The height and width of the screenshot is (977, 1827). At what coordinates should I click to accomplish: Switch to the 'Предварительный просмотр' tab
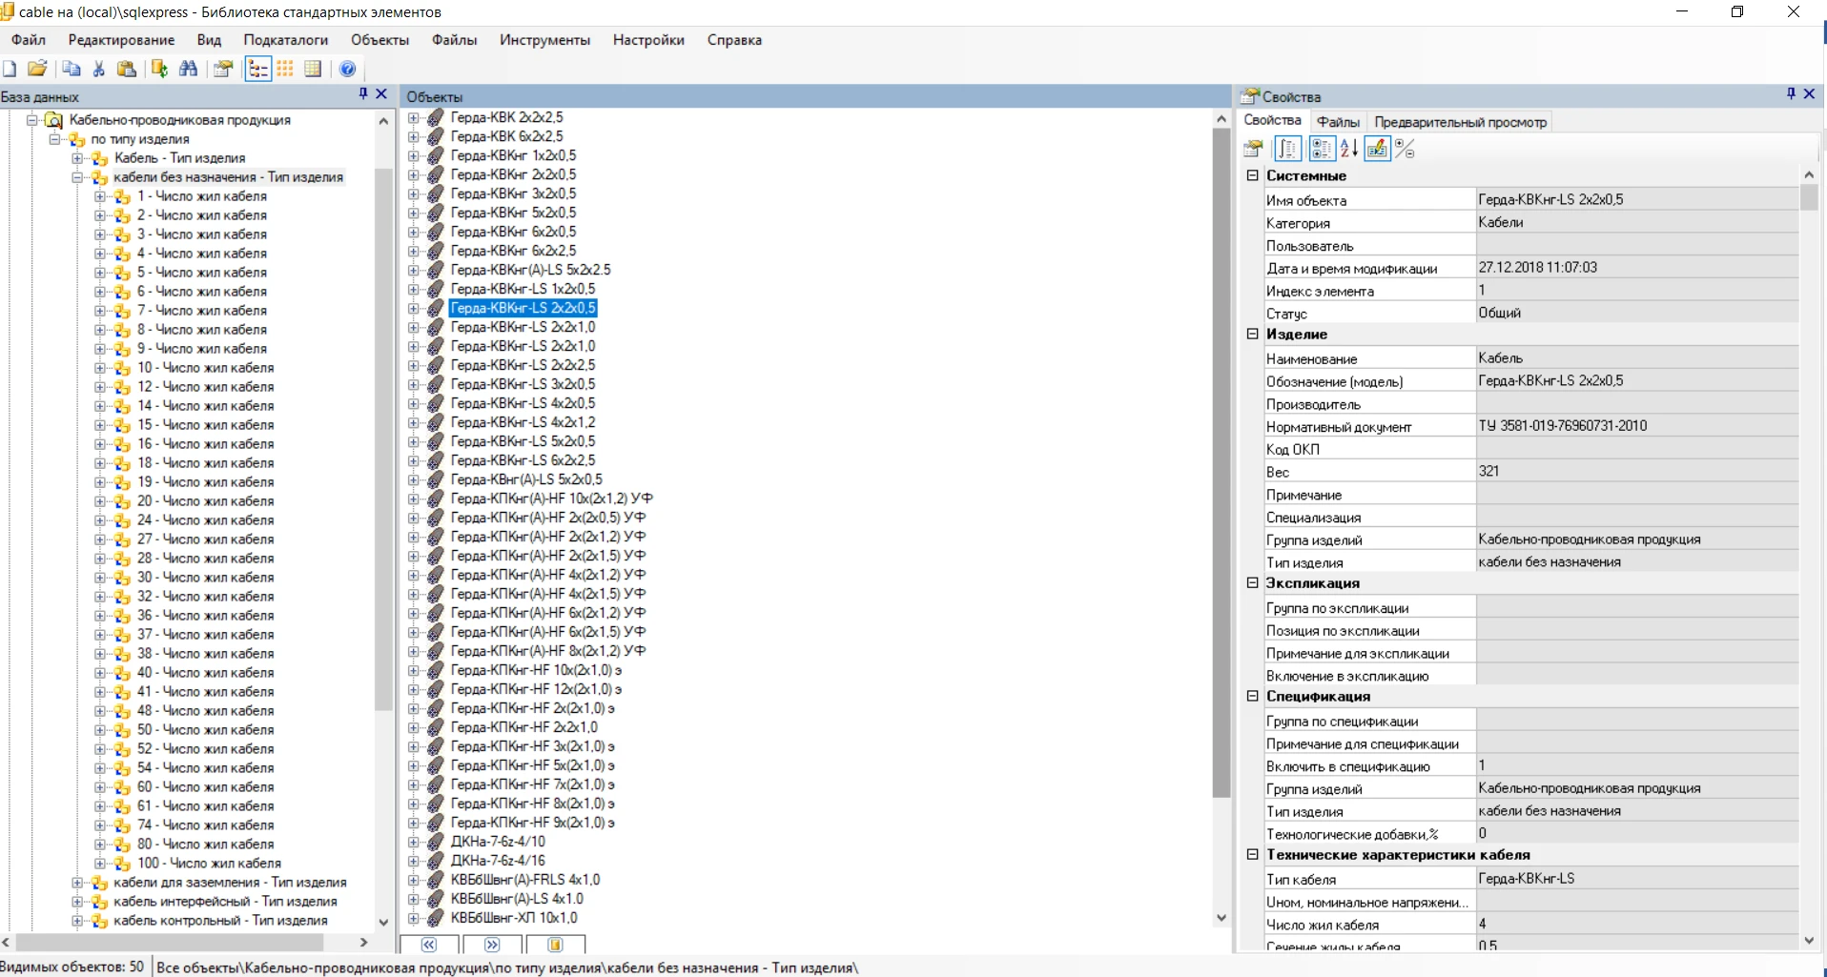coord(1460,122)
